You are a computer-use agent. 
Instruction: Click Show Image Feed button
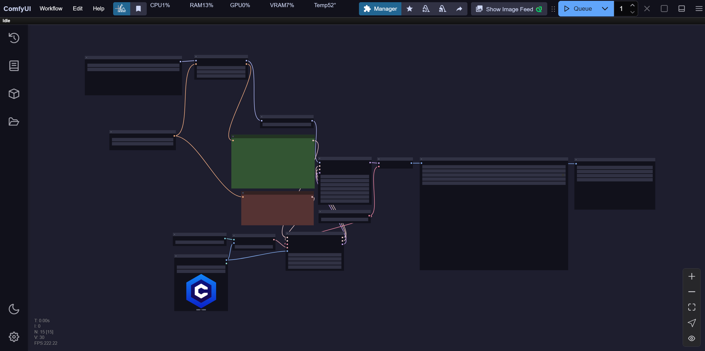[x=509, y=9]
